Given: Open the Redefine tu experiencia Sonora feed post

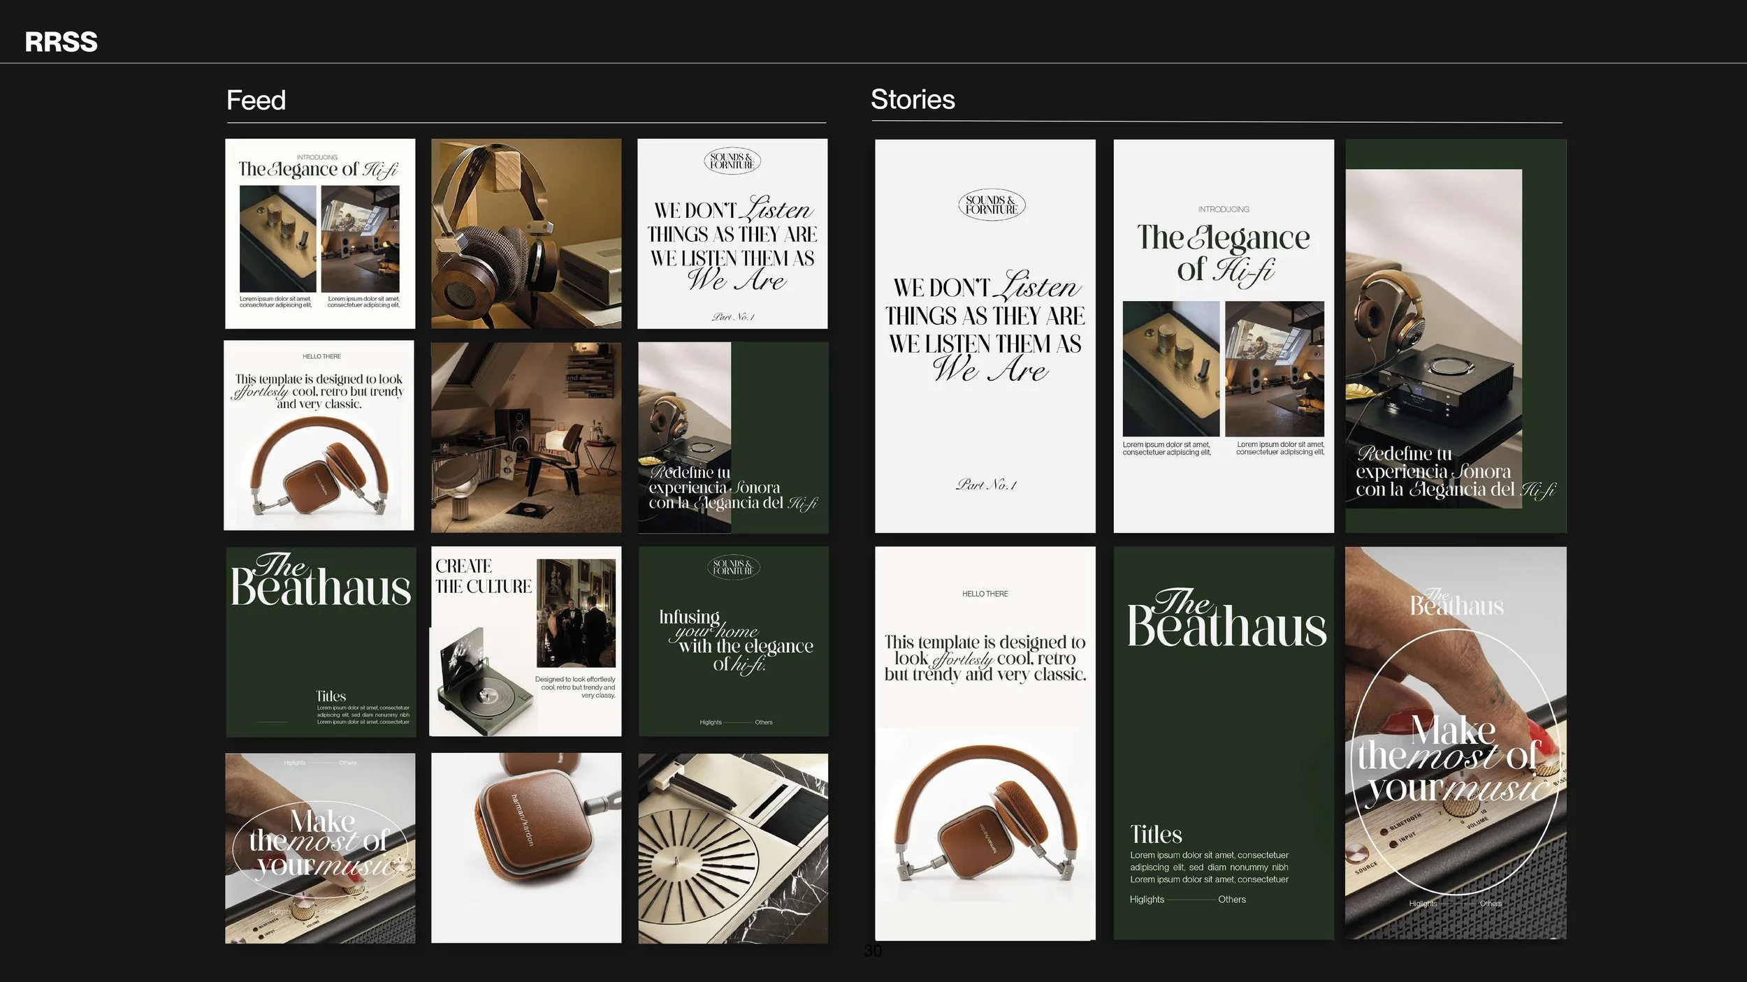Looking at the screenshot, I should [733, 438].
